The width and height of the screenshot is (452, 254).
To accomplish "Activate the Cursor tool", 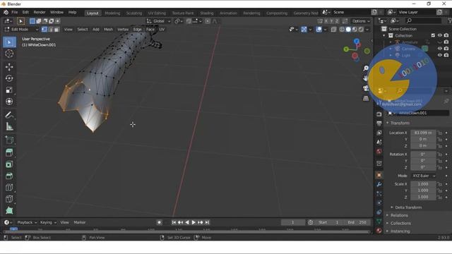I will coord(9,54).
